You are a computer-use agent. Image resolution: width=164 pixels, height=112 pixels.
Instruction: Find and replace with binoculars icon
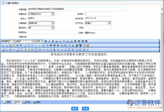17,45
